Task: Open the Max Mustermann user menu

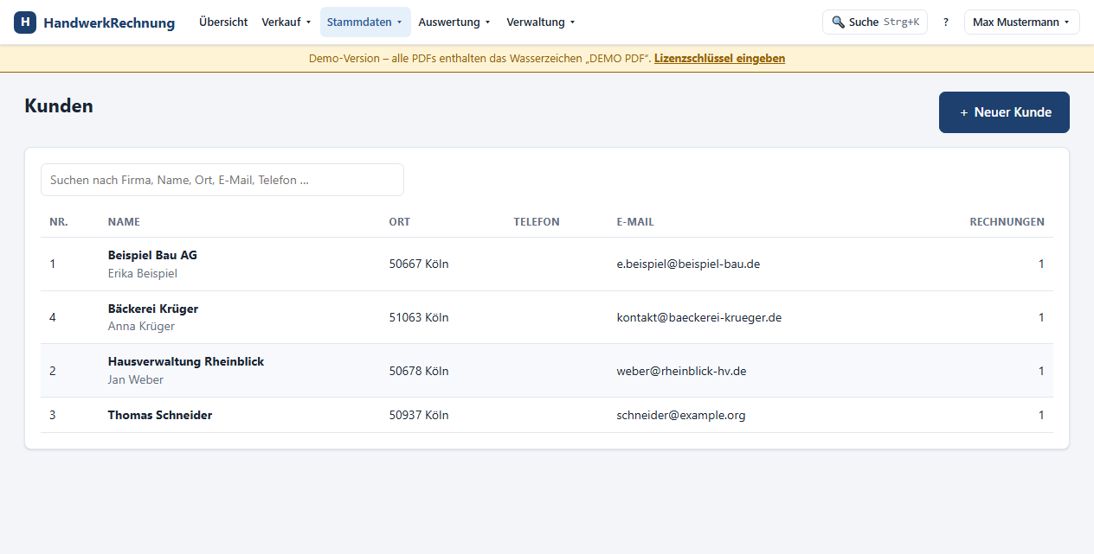Action: 1021,22
